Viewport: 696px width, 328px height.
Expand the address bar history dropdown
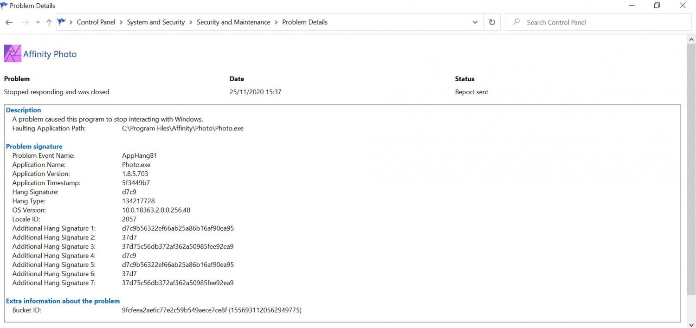pos(475,22)
